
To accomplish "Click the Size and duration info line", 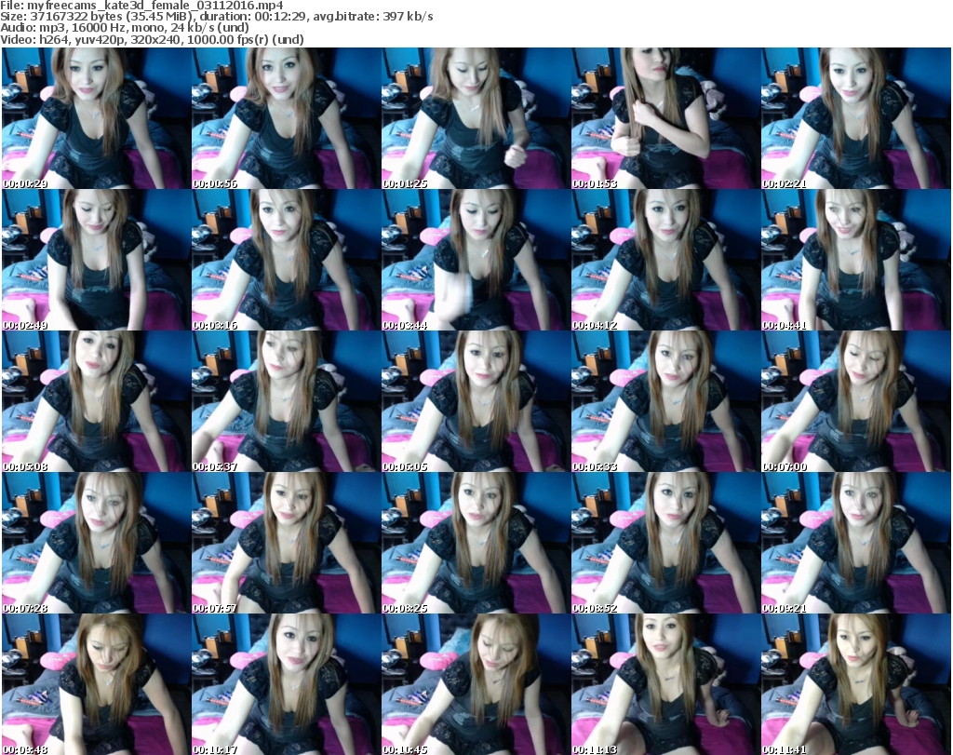I will 216,17.
